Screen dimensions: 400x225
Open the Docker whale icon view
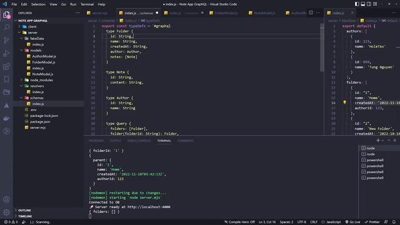click(x=6, y=118)
